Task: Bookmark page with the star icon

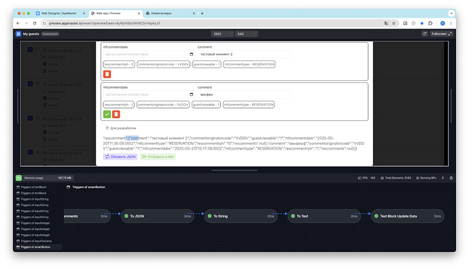Action: [394, 23]
